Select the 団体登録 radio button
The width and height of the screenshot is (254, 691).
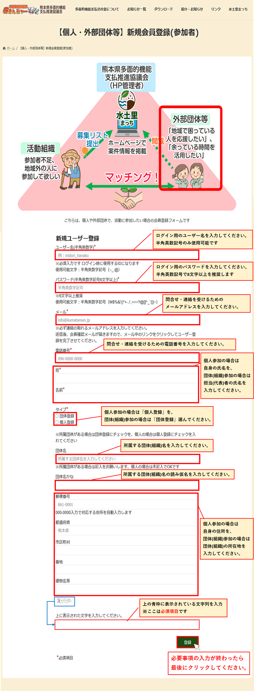(x=57, y=416)
